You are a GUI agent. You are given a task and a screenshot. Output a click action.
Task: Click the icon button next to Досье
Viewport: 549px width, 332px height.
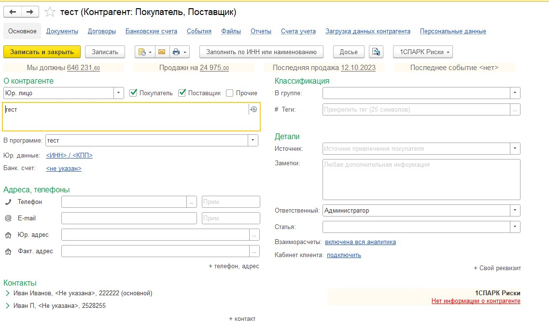(376, 52)
